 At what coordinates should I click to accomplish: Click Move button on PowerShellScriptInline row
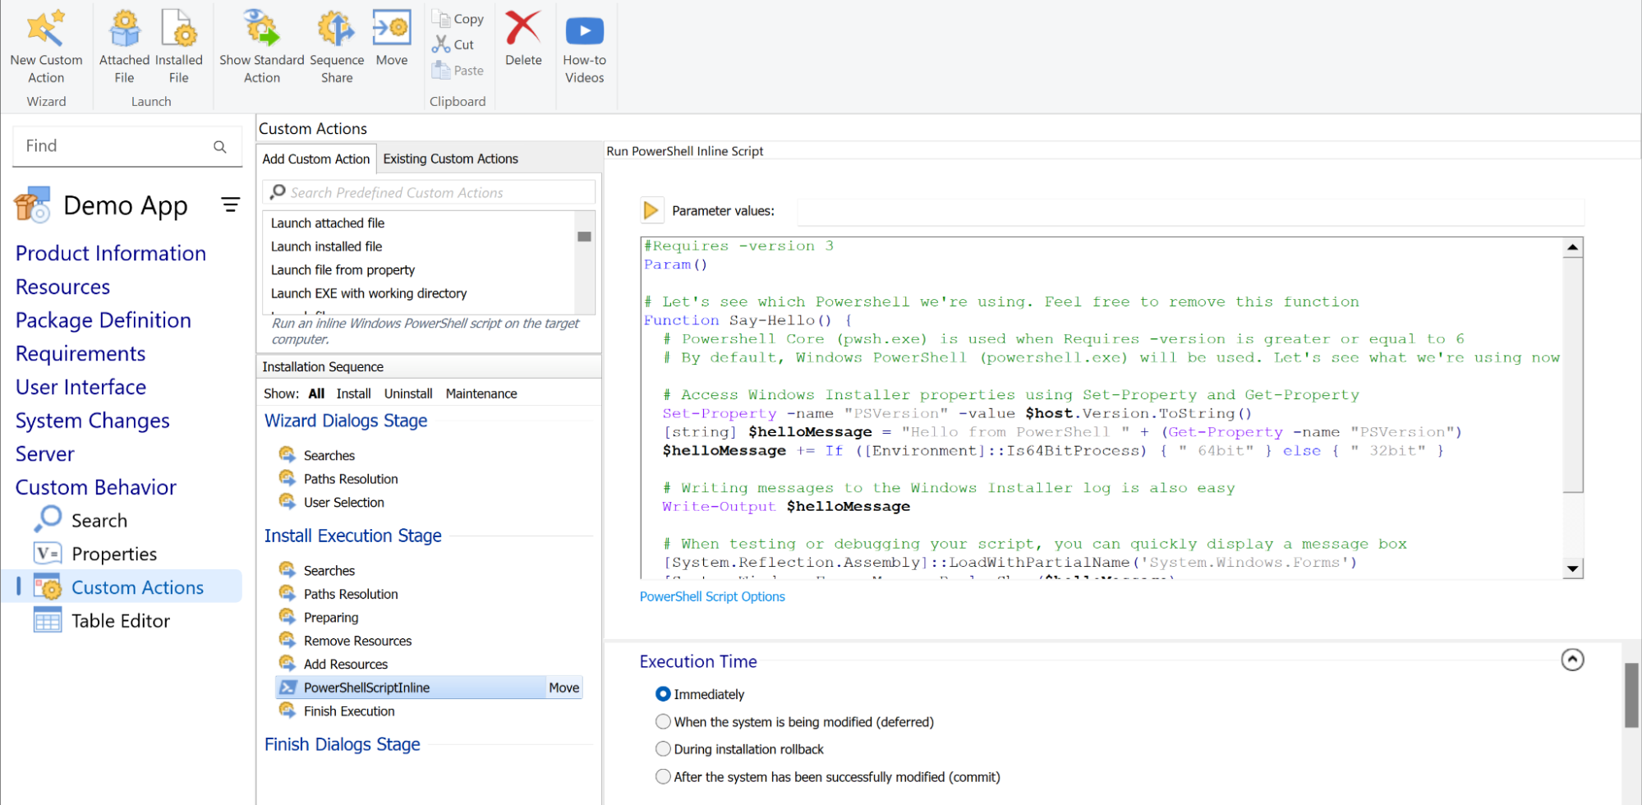point(563,688)
